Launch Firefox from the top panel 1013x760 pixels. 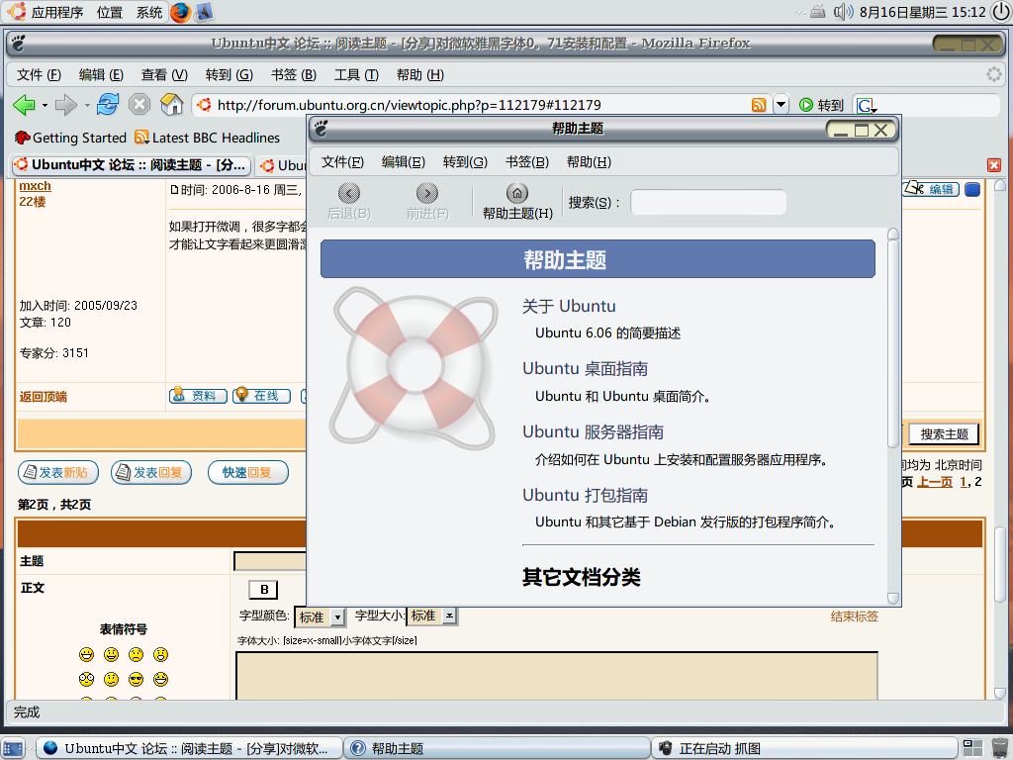pos(180,12)
